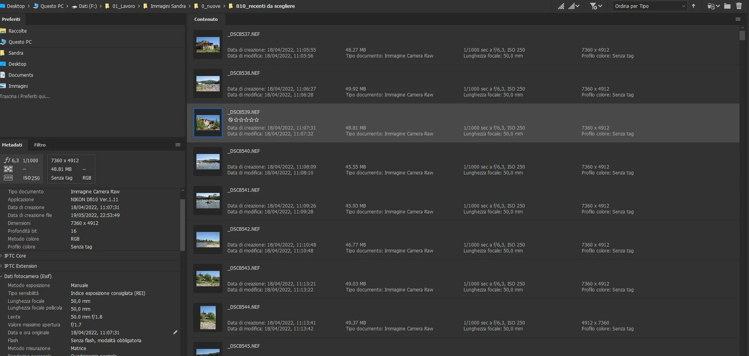Toggle ascending sort order arrow
The height and width of the screenshot is (356, 749).
tap(694, 6)
